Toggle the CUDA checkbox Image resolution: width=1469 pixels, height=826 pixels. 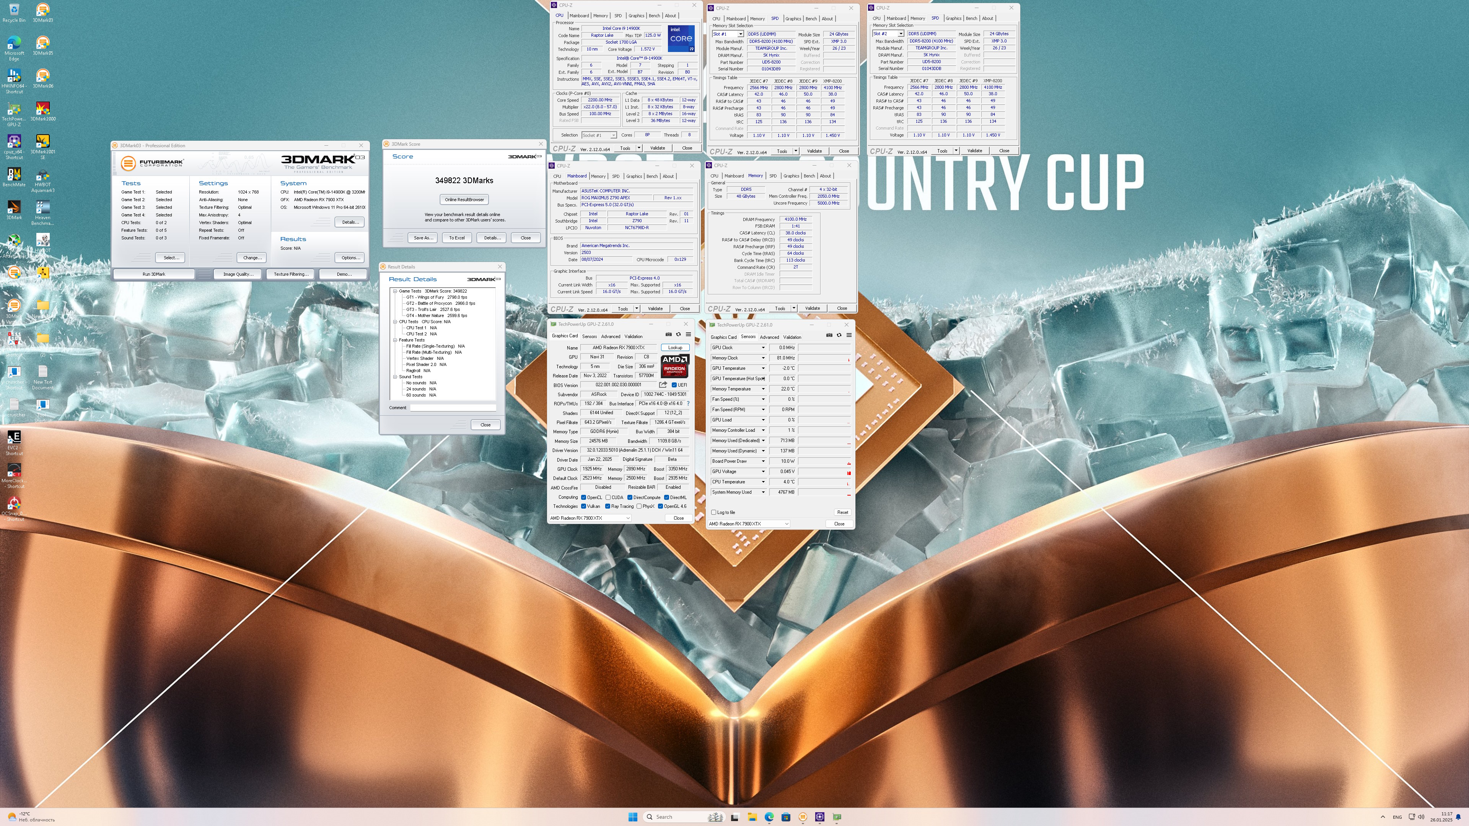(x=608, y=497)
